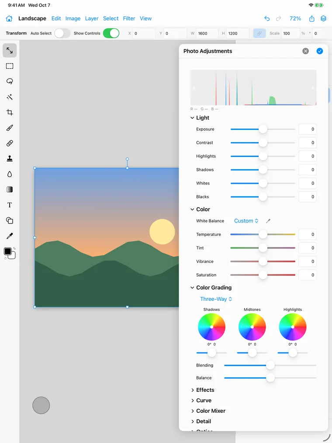Open the Filter menu

point(129,18)
